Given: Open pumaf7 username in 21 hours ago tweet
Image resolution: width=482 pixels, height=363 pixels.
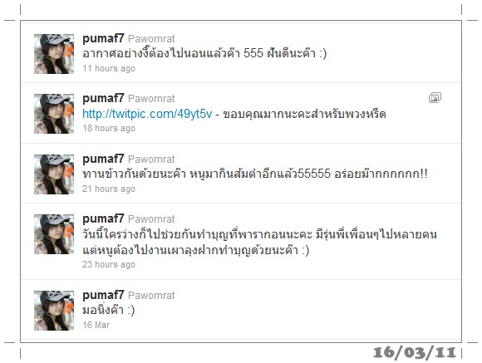Looking at the screenshot, I should coord(103,159).
